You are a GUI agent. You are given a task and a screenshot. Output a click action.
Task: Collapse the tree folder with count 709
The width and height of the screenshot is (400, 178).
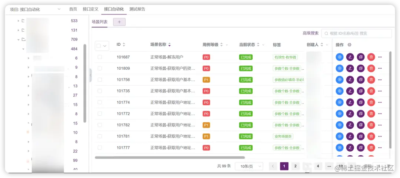tap(19, 40)
